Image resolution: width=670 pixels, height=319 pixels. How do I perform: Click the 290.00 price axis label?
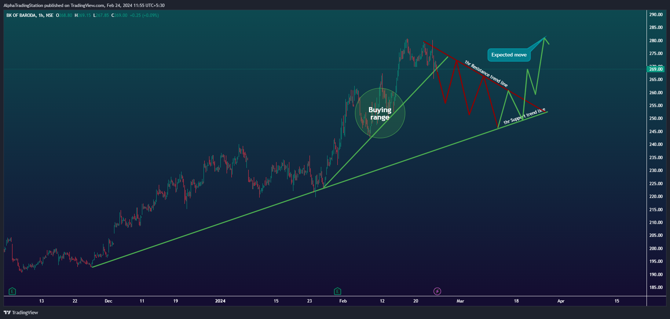point(656,15)
